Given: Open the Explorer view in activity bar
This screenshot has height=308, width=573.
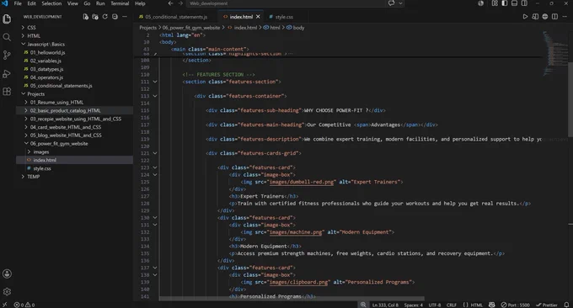Looking at the screenshot, I should click(7, 19).
